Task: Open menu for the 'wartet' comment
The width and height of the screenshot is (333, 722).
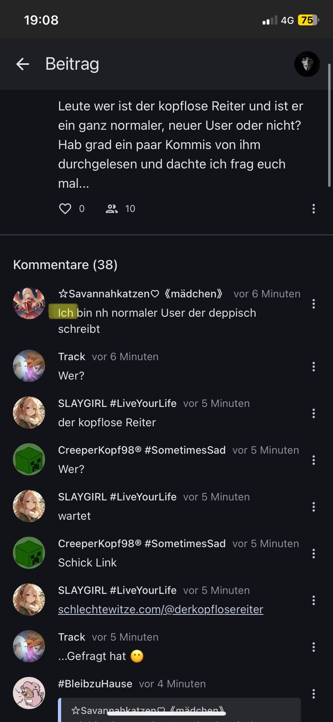Action: (x=313, y=507)
